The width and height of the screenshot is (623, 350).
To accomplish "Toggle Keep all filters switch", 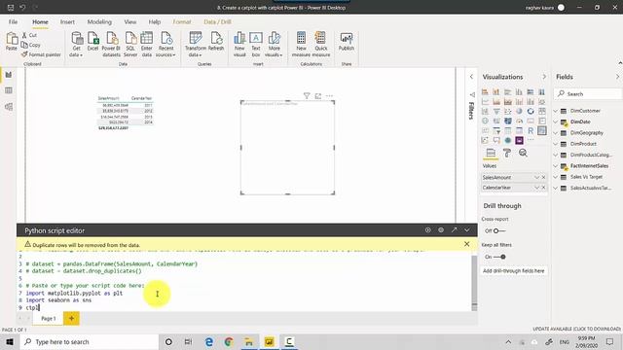I will [x=499, y=257].
